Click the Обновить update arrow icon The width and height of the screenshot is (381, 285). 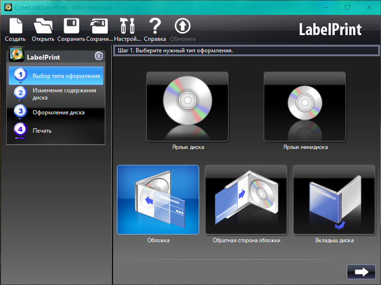pyautogui.click(x=182, y=27)
